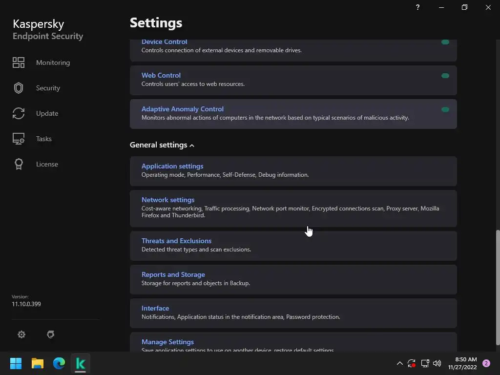The height and width of the screenshot is (375, 500).
Task: Click the Tasks monitor icon
Action: 19,139
